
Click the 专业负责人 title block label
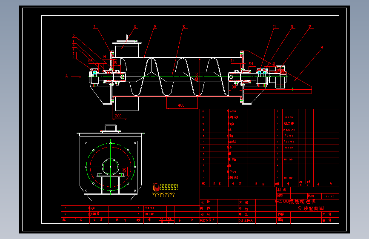pos(207,220)
